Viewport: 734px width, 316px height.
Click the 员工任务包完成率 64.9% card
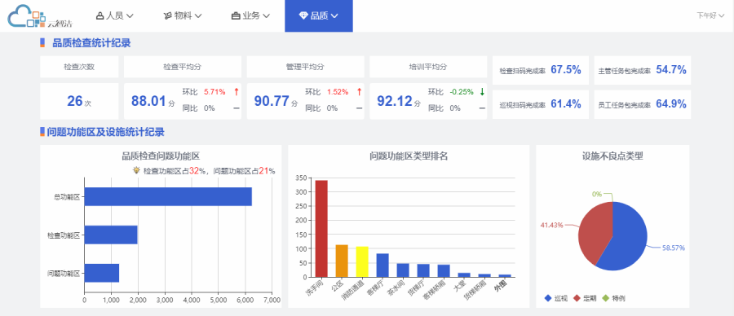(643, 104)
